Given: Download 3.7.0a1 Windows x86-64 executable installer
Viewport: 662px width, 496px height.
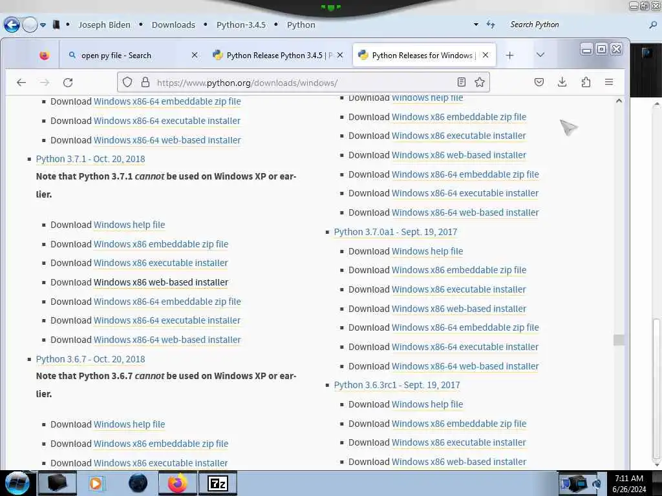Looking at the screenshot, I should pyautogui.click(x=465, y=347).
